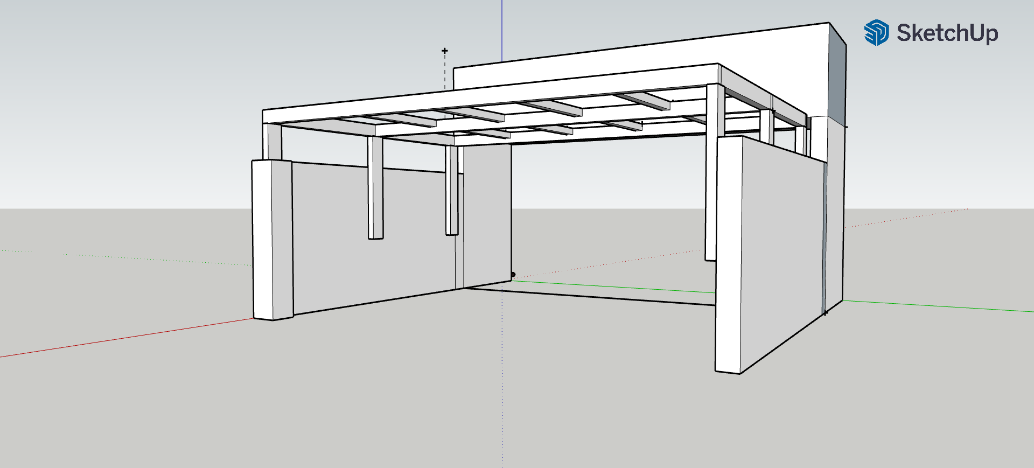Viewport: 1034px width, 468px height.
Task: Select the second hanging post from left
Action: pyautogui.click(x=451, y=191)
